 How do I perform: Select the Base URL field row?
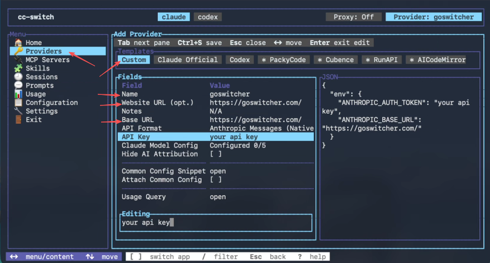point(216,120)
